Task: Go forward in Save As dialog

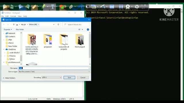Action: [8, 25]
